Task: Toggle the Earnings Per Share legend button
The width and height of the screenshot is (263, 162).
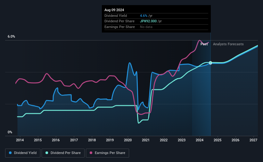Action: [107, 153]
